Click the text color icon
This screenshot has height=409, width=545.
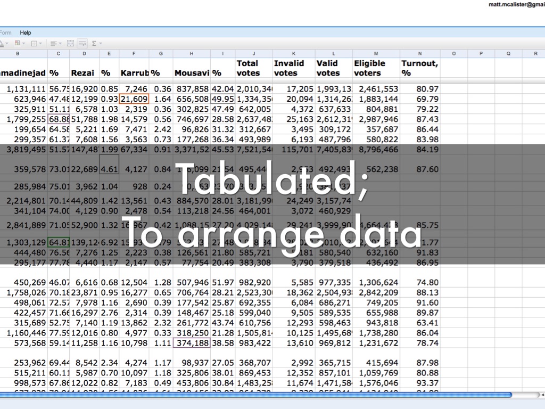click(x=3, y=43)
